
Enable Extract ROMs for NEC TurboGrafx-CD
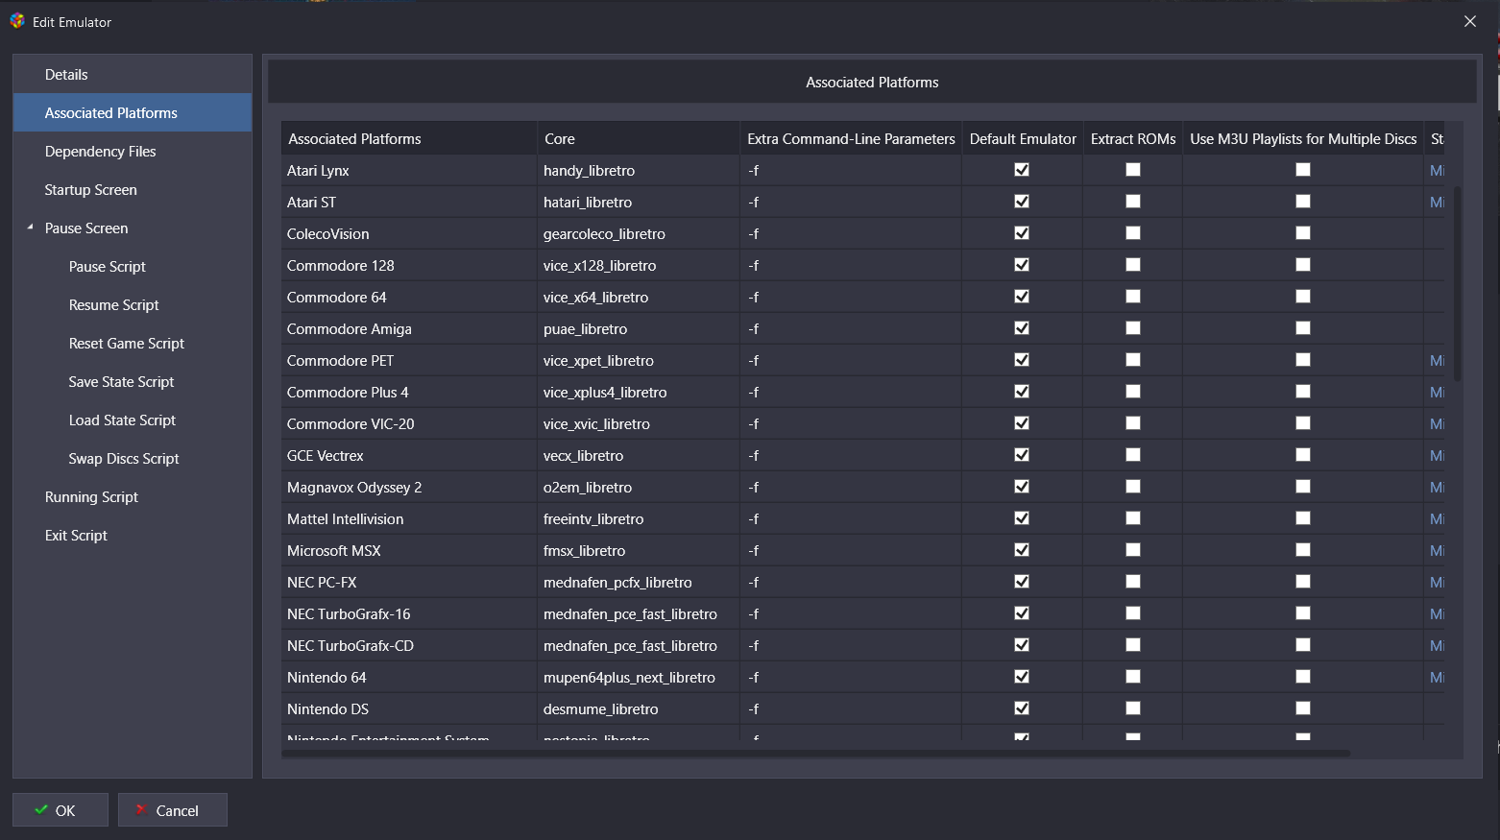click(x=1133, y=645)
